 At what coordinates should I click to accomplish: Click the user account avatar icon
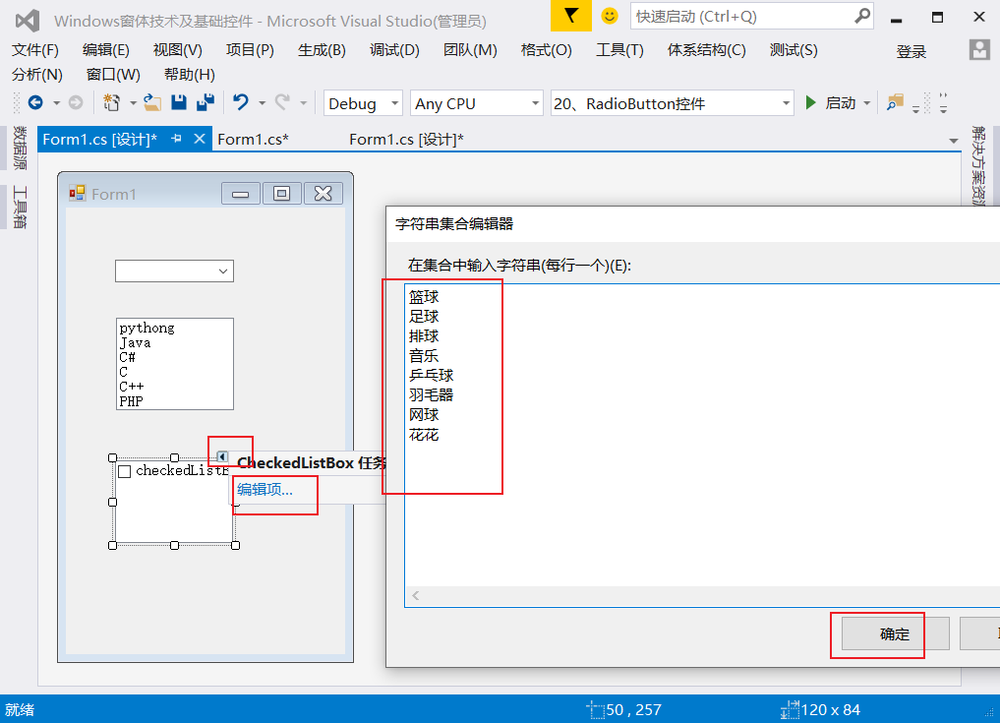tap(979, 50)
